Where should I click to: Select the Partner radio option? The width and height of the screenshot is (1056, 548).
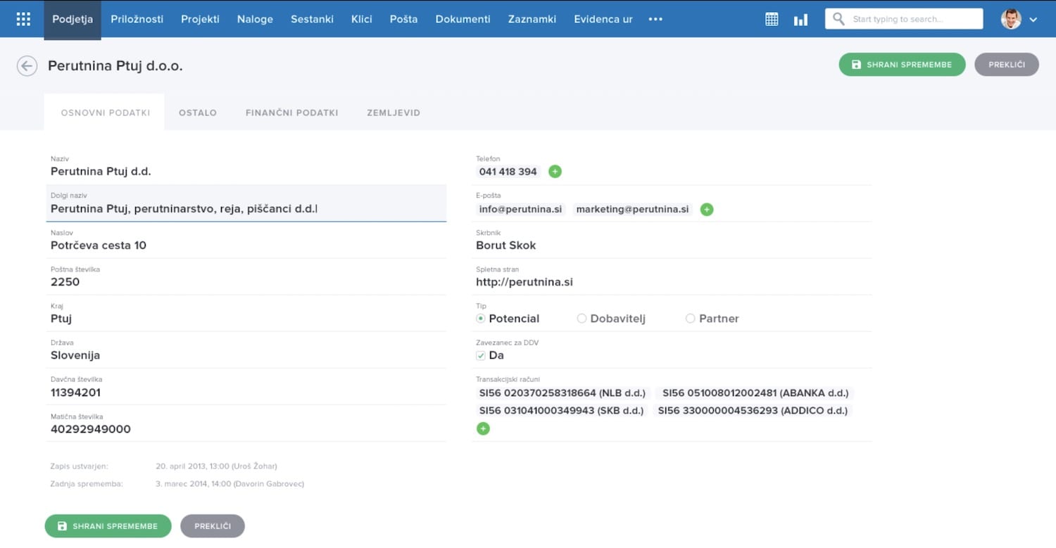(690, 319)
